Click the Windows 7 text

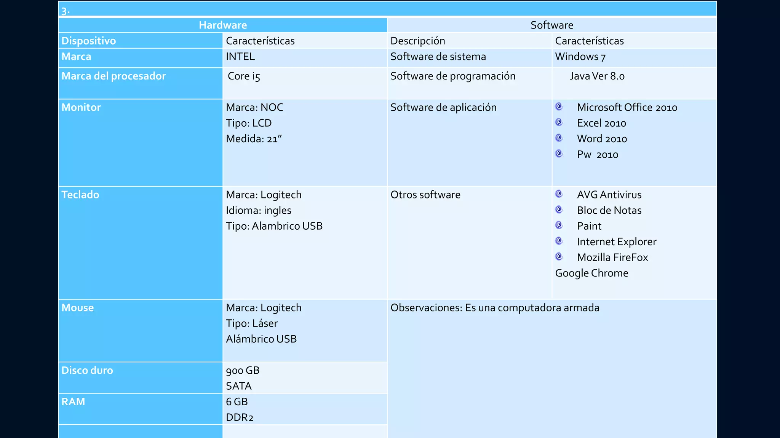click(580, 57)
